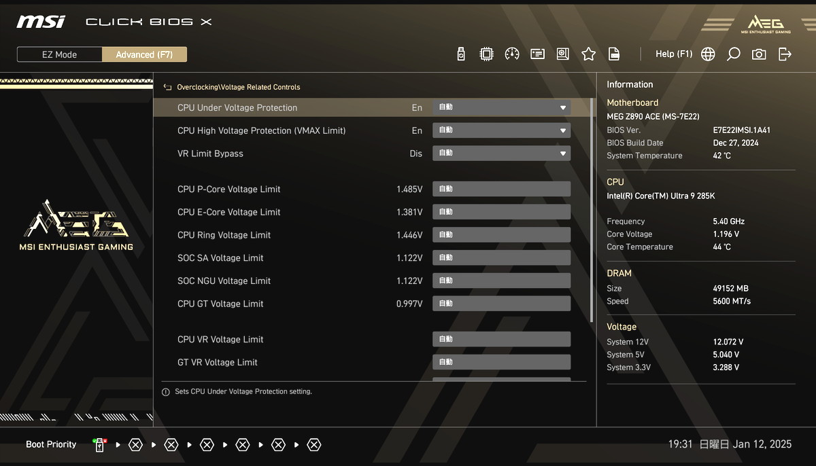The image size is (816, 466).
Task: Open the speedometer overclocking icon
Action: pyautogui.click(x=512, y=54)
